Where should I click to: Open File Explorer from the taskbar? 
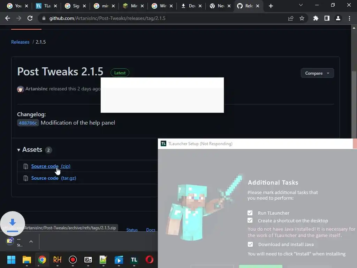coord(26,260)
